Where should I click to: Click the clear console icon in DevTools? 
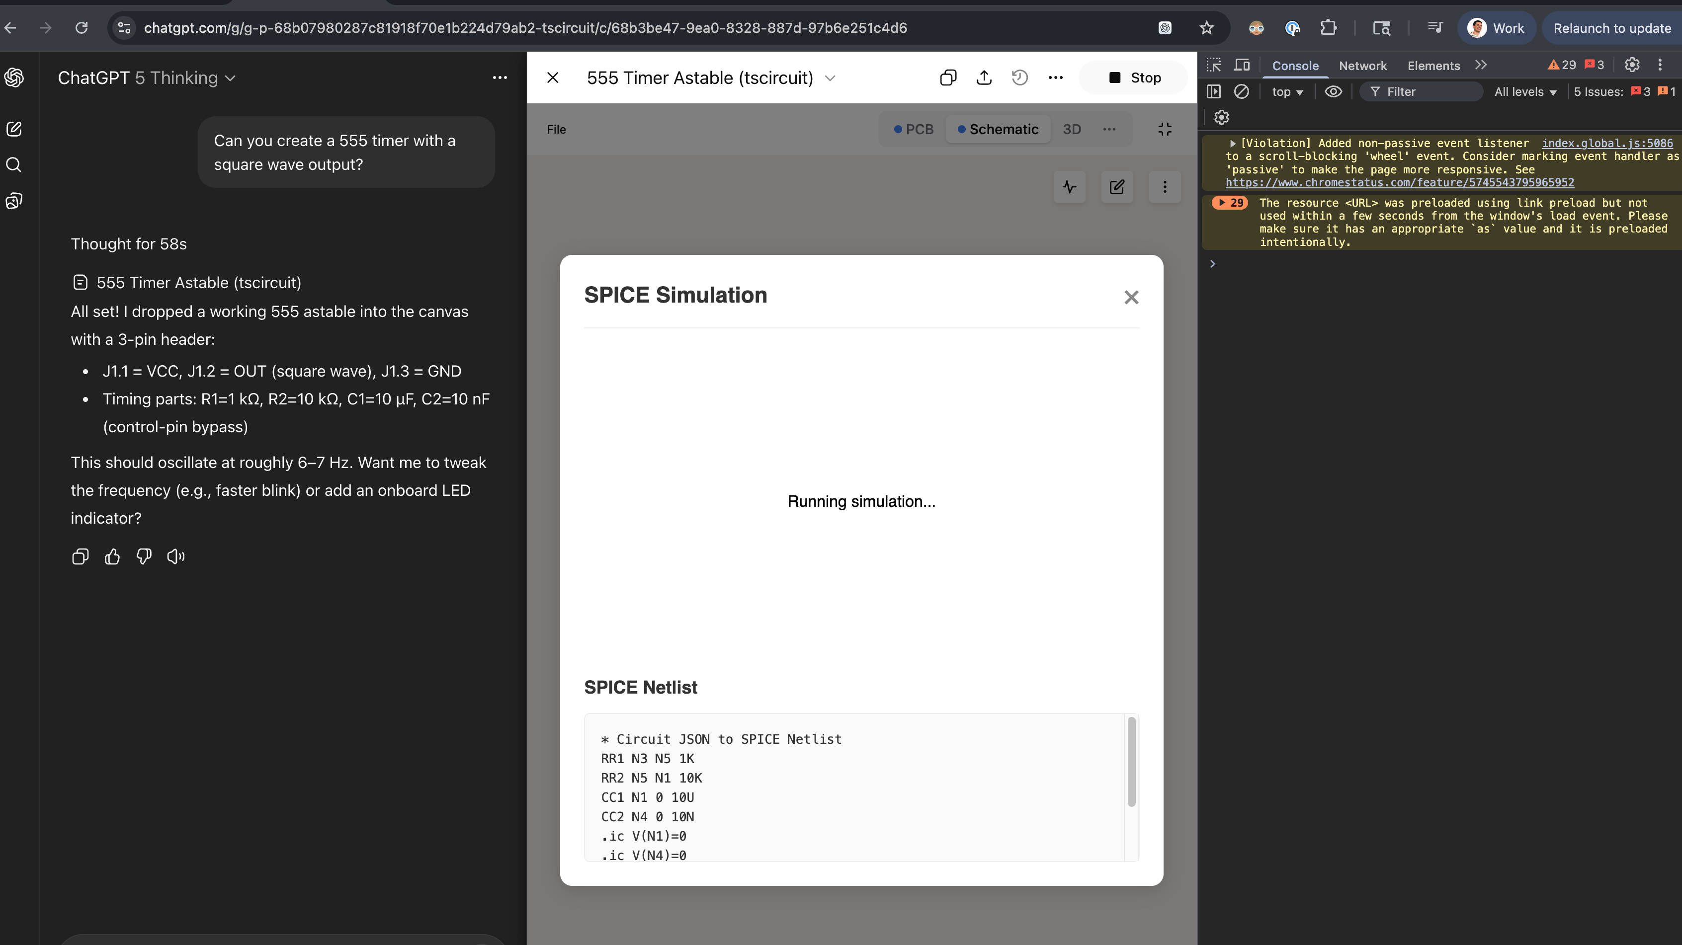point(1241,92)
